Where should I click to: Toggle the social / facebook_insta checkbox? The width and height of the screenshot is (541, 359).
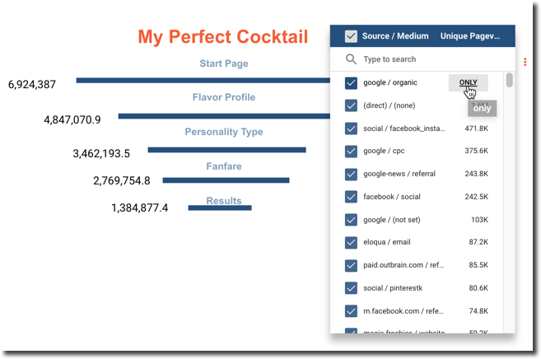coord(351,128)
